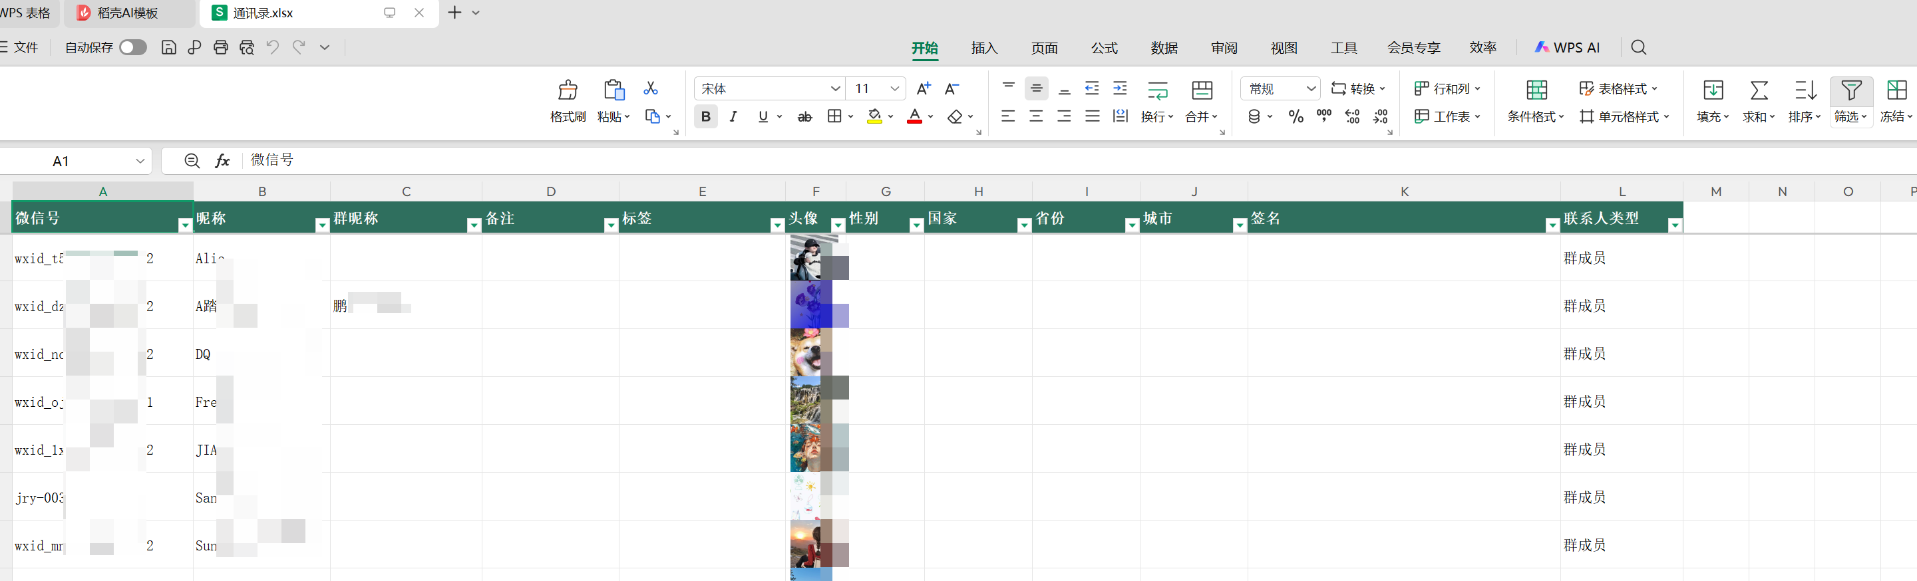
Task: Switch to the 数据 Data tab
Action: point(1164,48)
